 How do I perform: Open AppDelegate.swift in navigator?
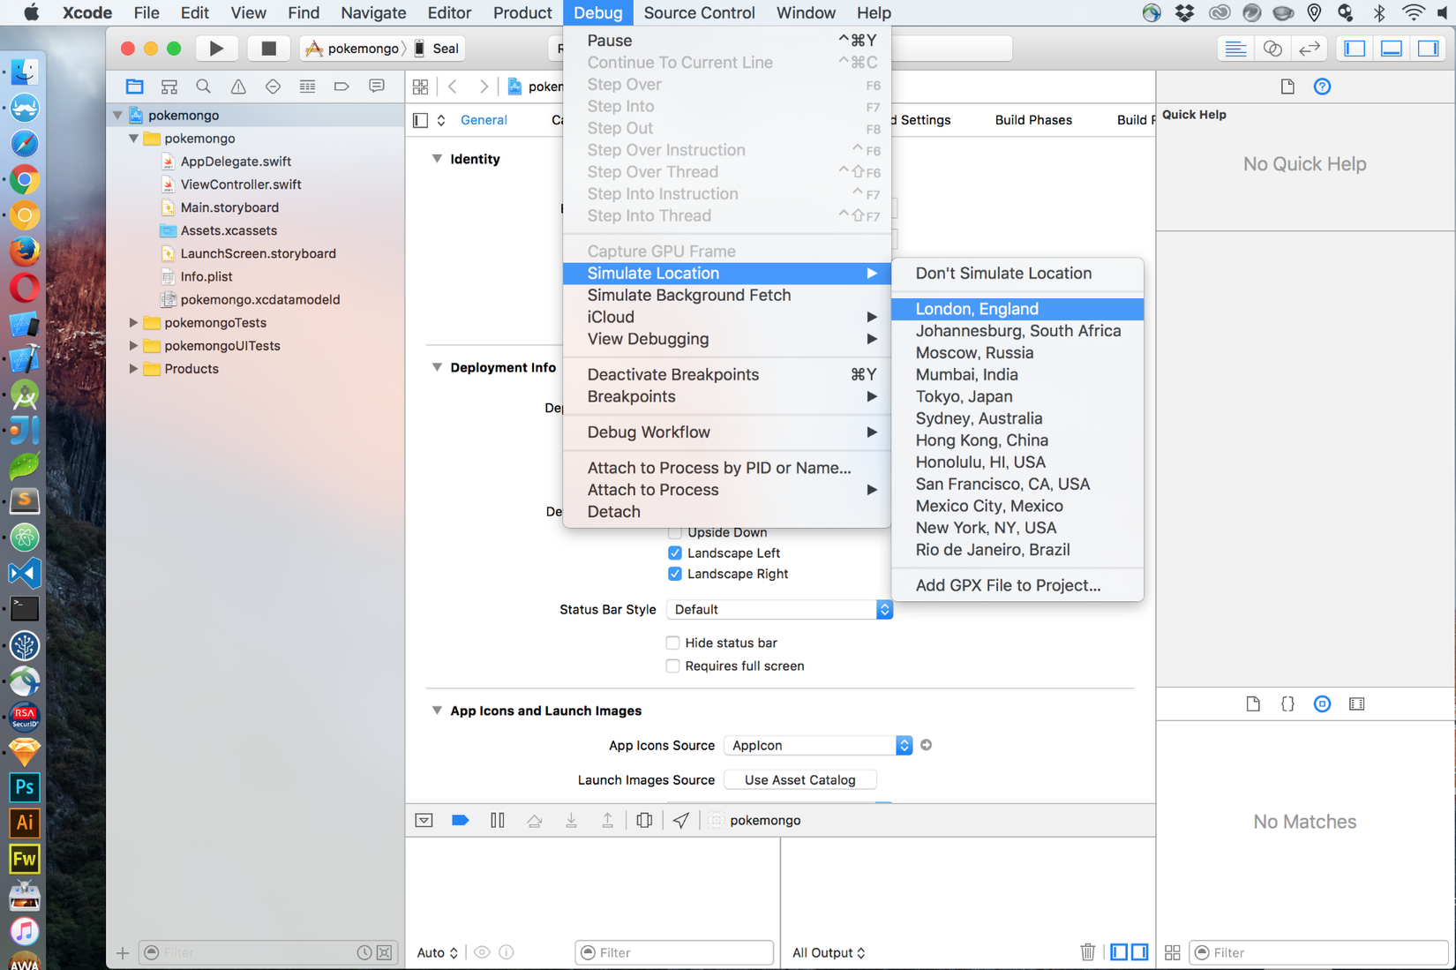tap(236, 162)
